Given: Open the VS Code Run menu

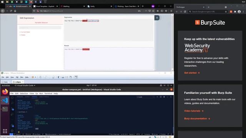Looking at the screenshot, I should tap(41, 94).
